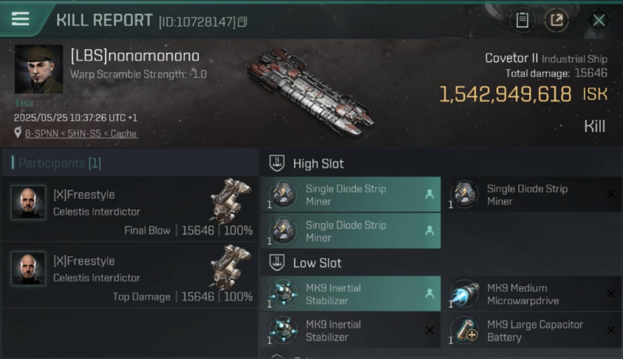Open the clipboard icon at top right

pyautogui.click(x=522, y=20)
